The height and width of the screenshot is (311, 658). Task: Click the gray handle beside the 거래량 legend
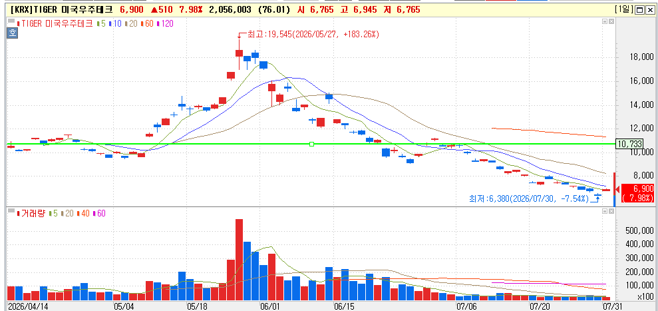[x=11, y=210]
